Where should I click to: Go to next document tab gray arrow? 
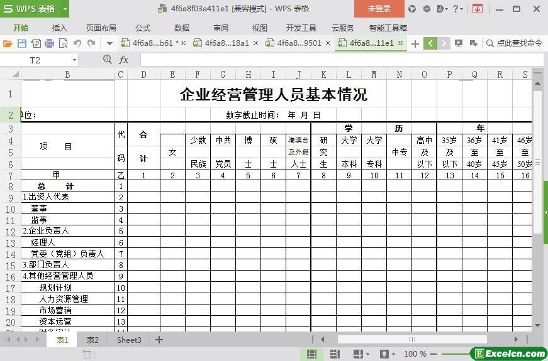tap(444, 43)
